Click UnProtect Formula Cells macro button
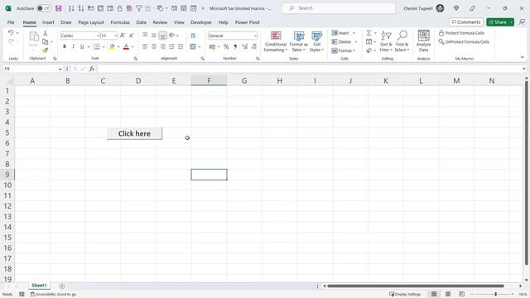 coord(464,41)
